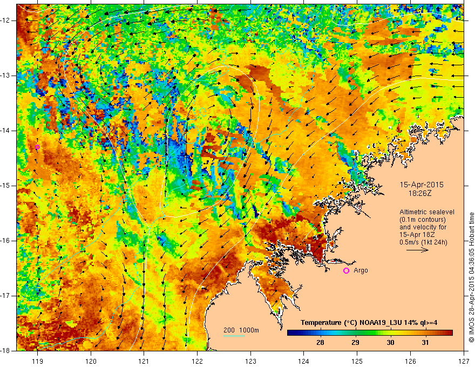Click the 'Argo' legend label

pyautogui.click(x=361, y=271)
